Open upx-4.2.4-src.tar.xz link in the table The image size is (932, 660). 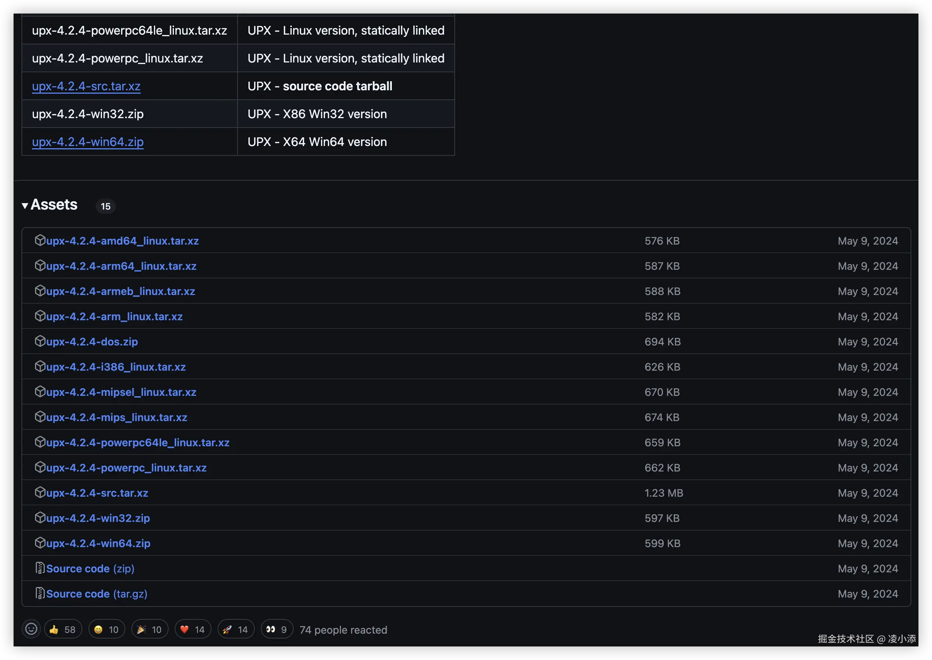coord(86,86)
